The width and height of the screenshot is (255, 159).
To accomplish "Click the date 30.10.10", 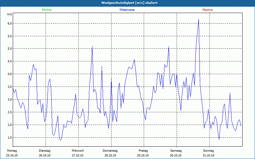I will pos(176,156).
